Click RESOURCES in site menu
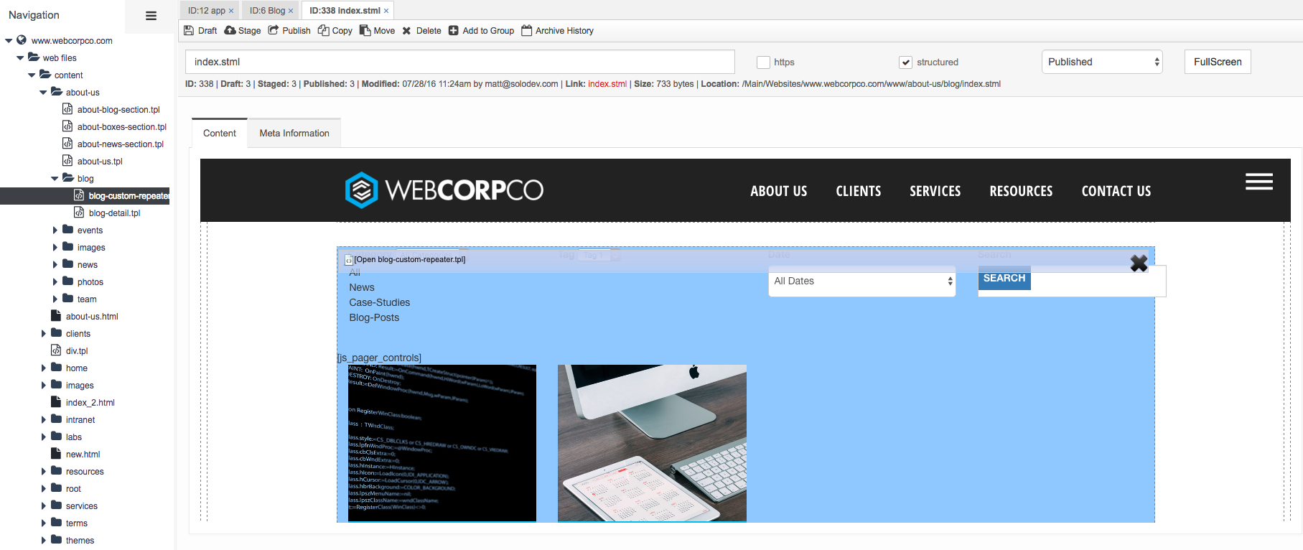This screenshot has width=1303, height=550. [1021, 191]
